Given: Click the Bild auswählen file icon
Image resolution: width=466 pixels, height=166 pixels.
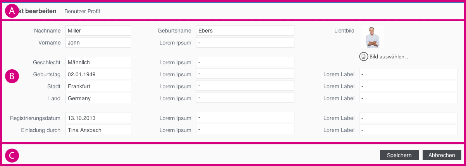Looking at the screenshot, I should pos(363,56).
